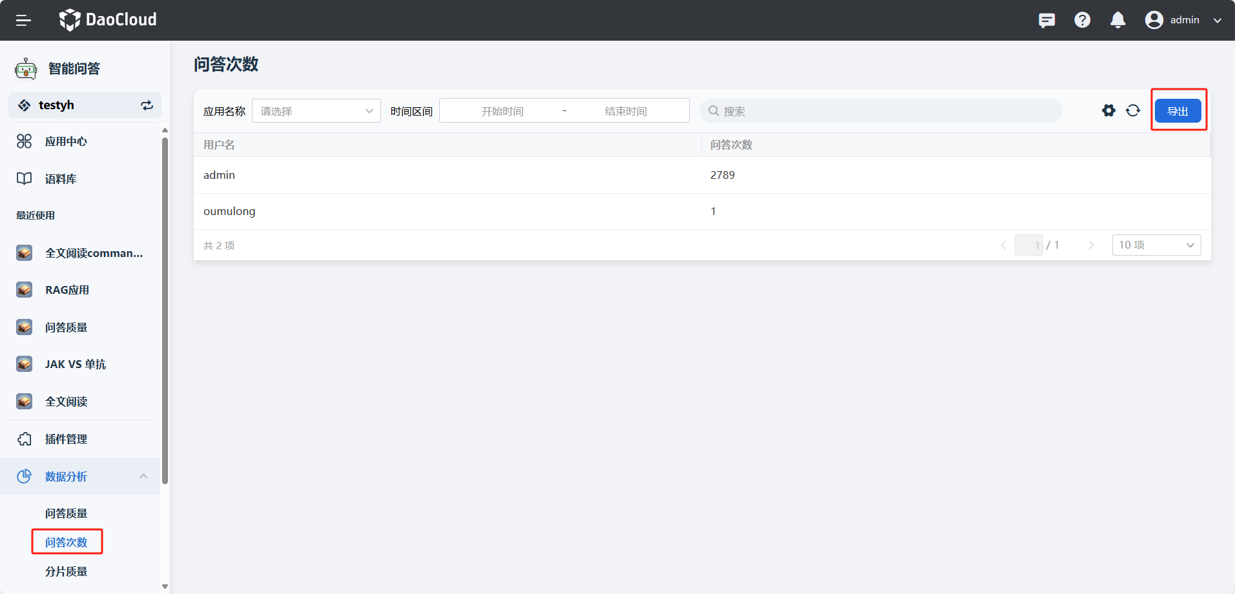Go to 应用中心 in sidebar
This screenshot has width=1235, height=594.
click(66, 141)
